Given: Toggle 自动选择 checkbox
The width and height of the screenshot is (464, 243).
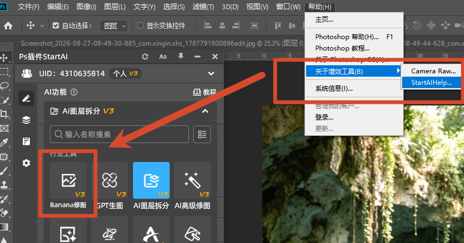Looking at the screenshot, I should (56, 26).
